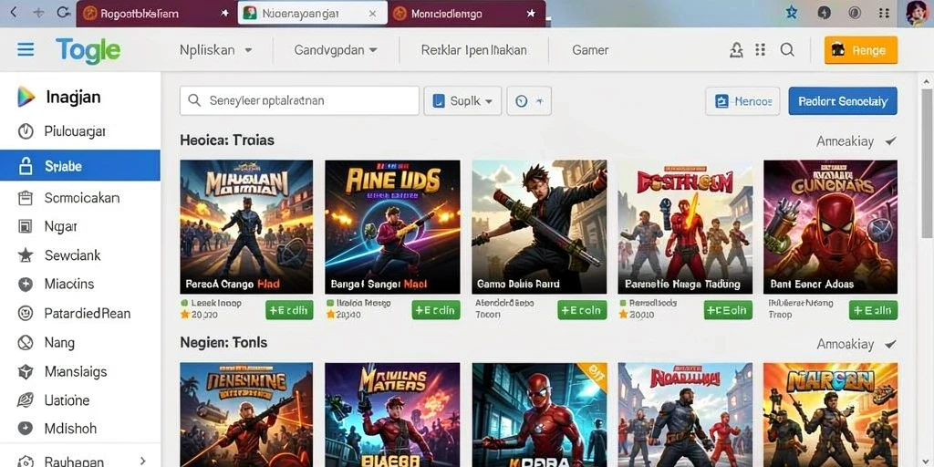Click the dark circle extension icon in browser bar
Screen dimensions: 934x467
click(x=825, y=13)
